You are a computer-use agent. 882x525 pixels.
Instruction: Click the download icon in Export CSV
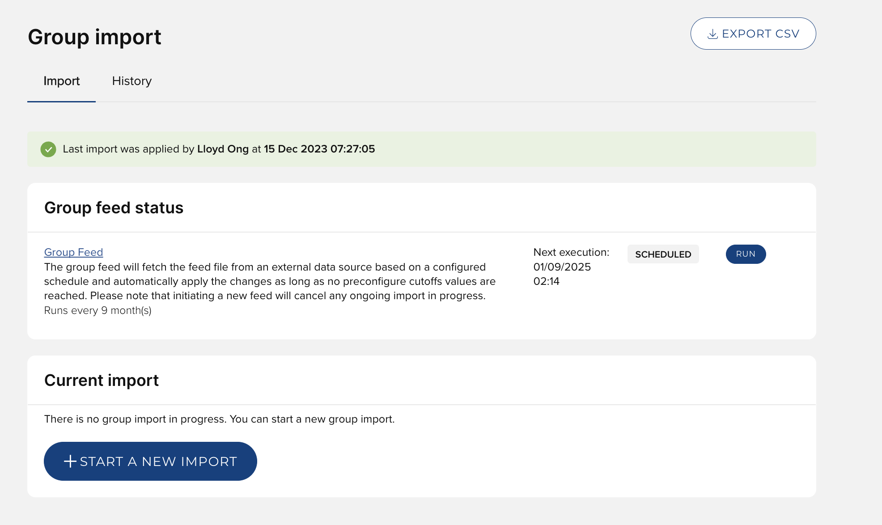click(712, 34)
